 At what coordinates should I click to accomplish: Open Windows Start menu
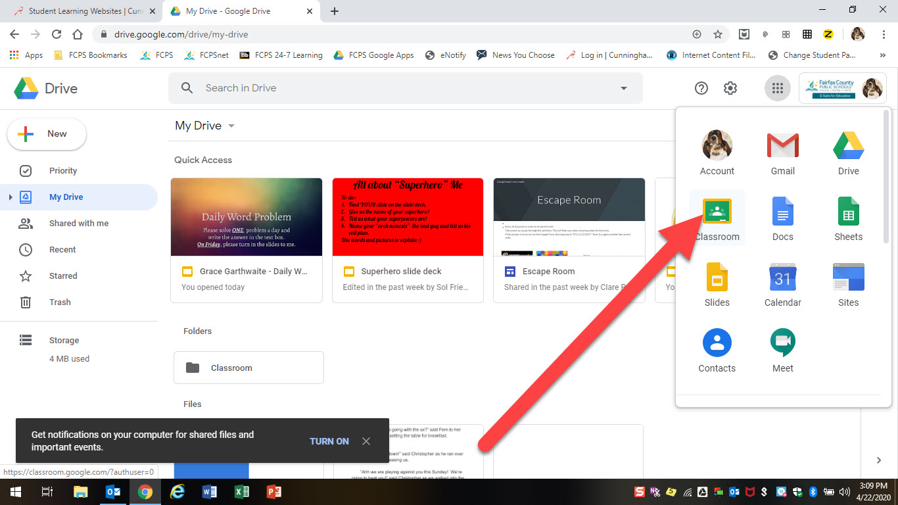pyautogui.click(x=16, y=491)
